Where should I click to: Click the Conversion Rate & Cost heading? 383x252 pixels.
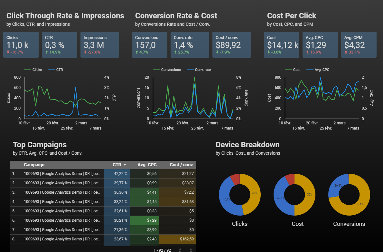pyautogui.click(x=176, y=16)
